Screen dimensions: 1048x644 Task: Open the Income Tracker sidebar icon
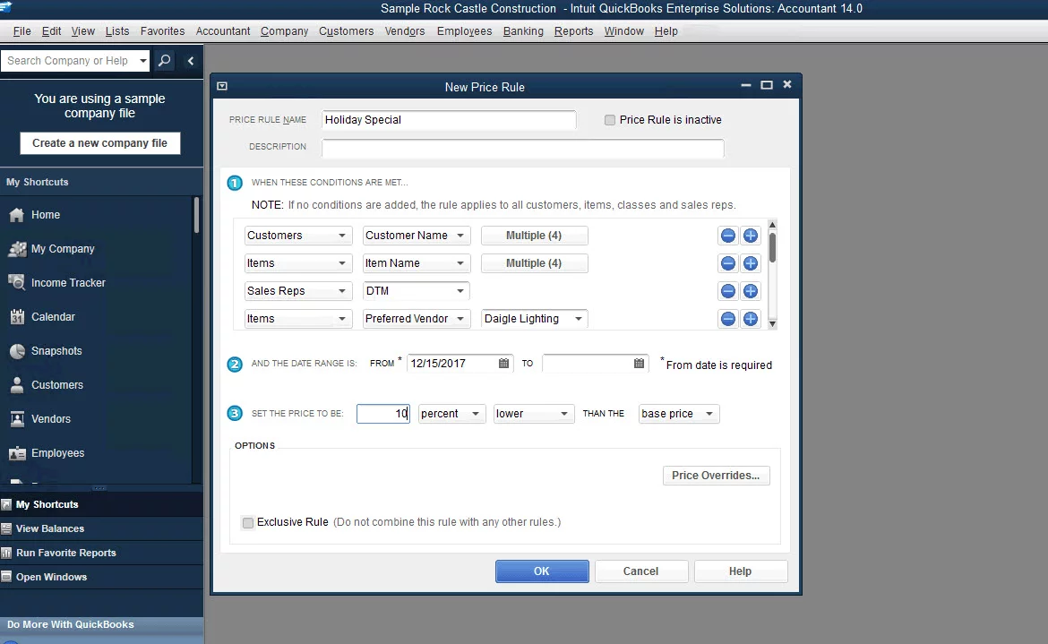click(x=67, y=282)
